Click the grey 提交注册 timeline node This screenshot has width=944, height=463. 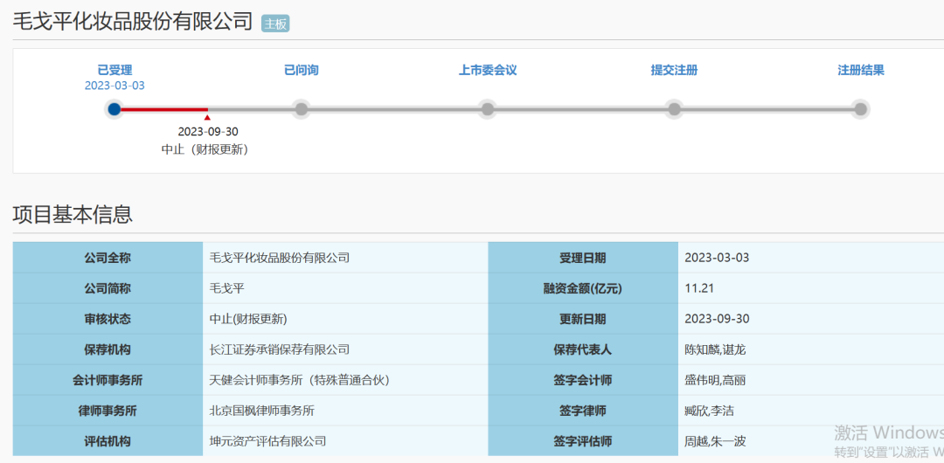pos(674,109)
